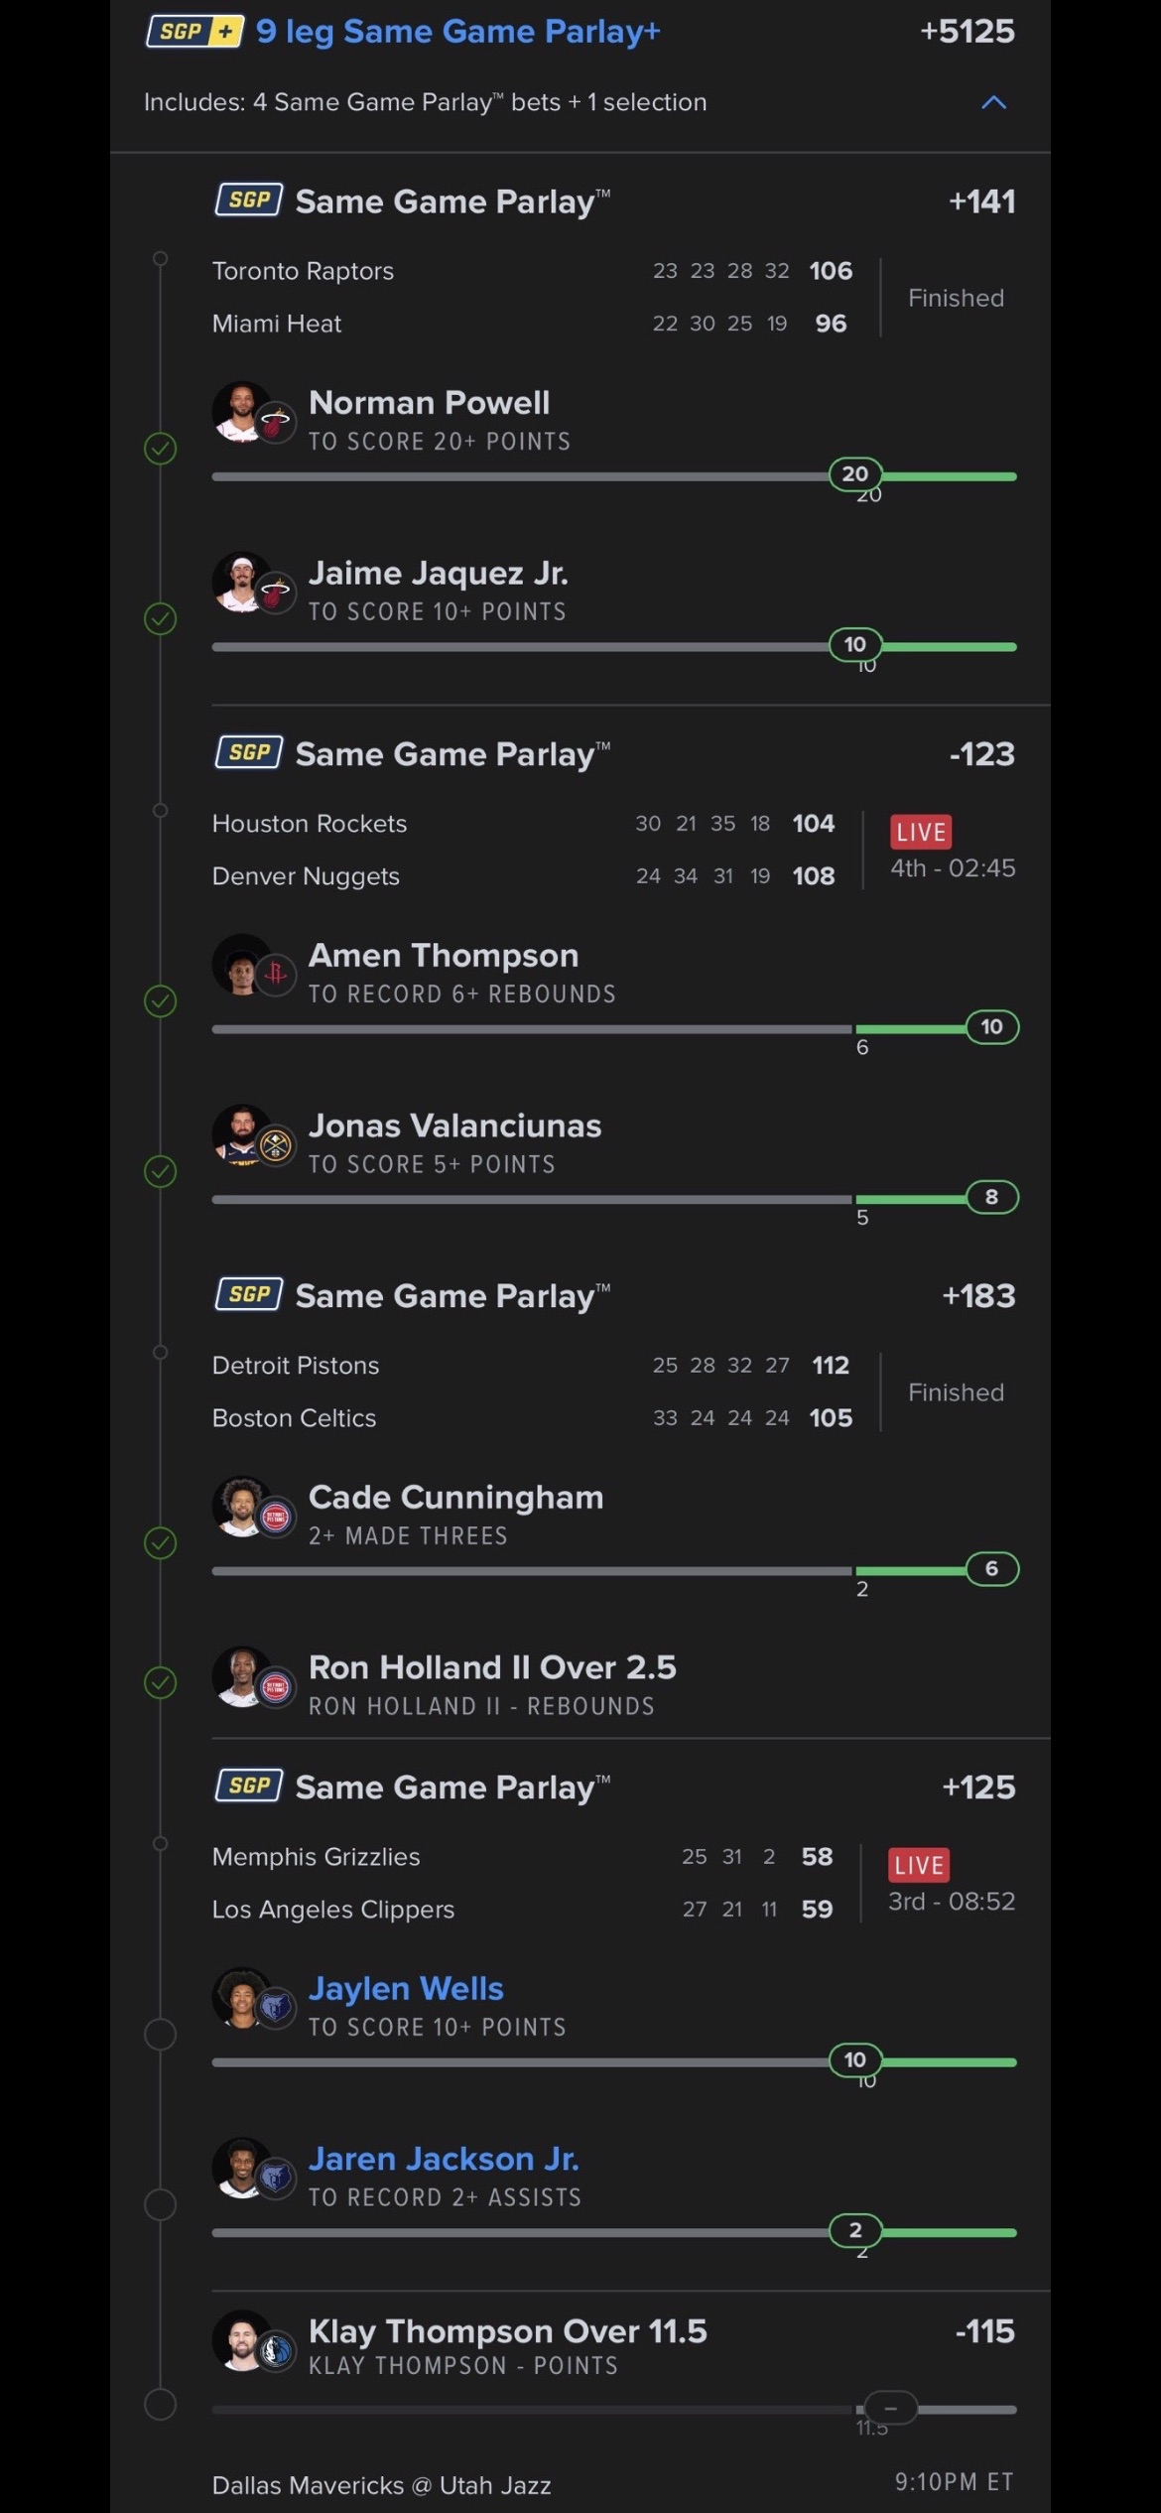Screen dimensions: 1161x2513
Task: Tap Jaren Jackson Jr. player avatar
Action: (241, 2169)
